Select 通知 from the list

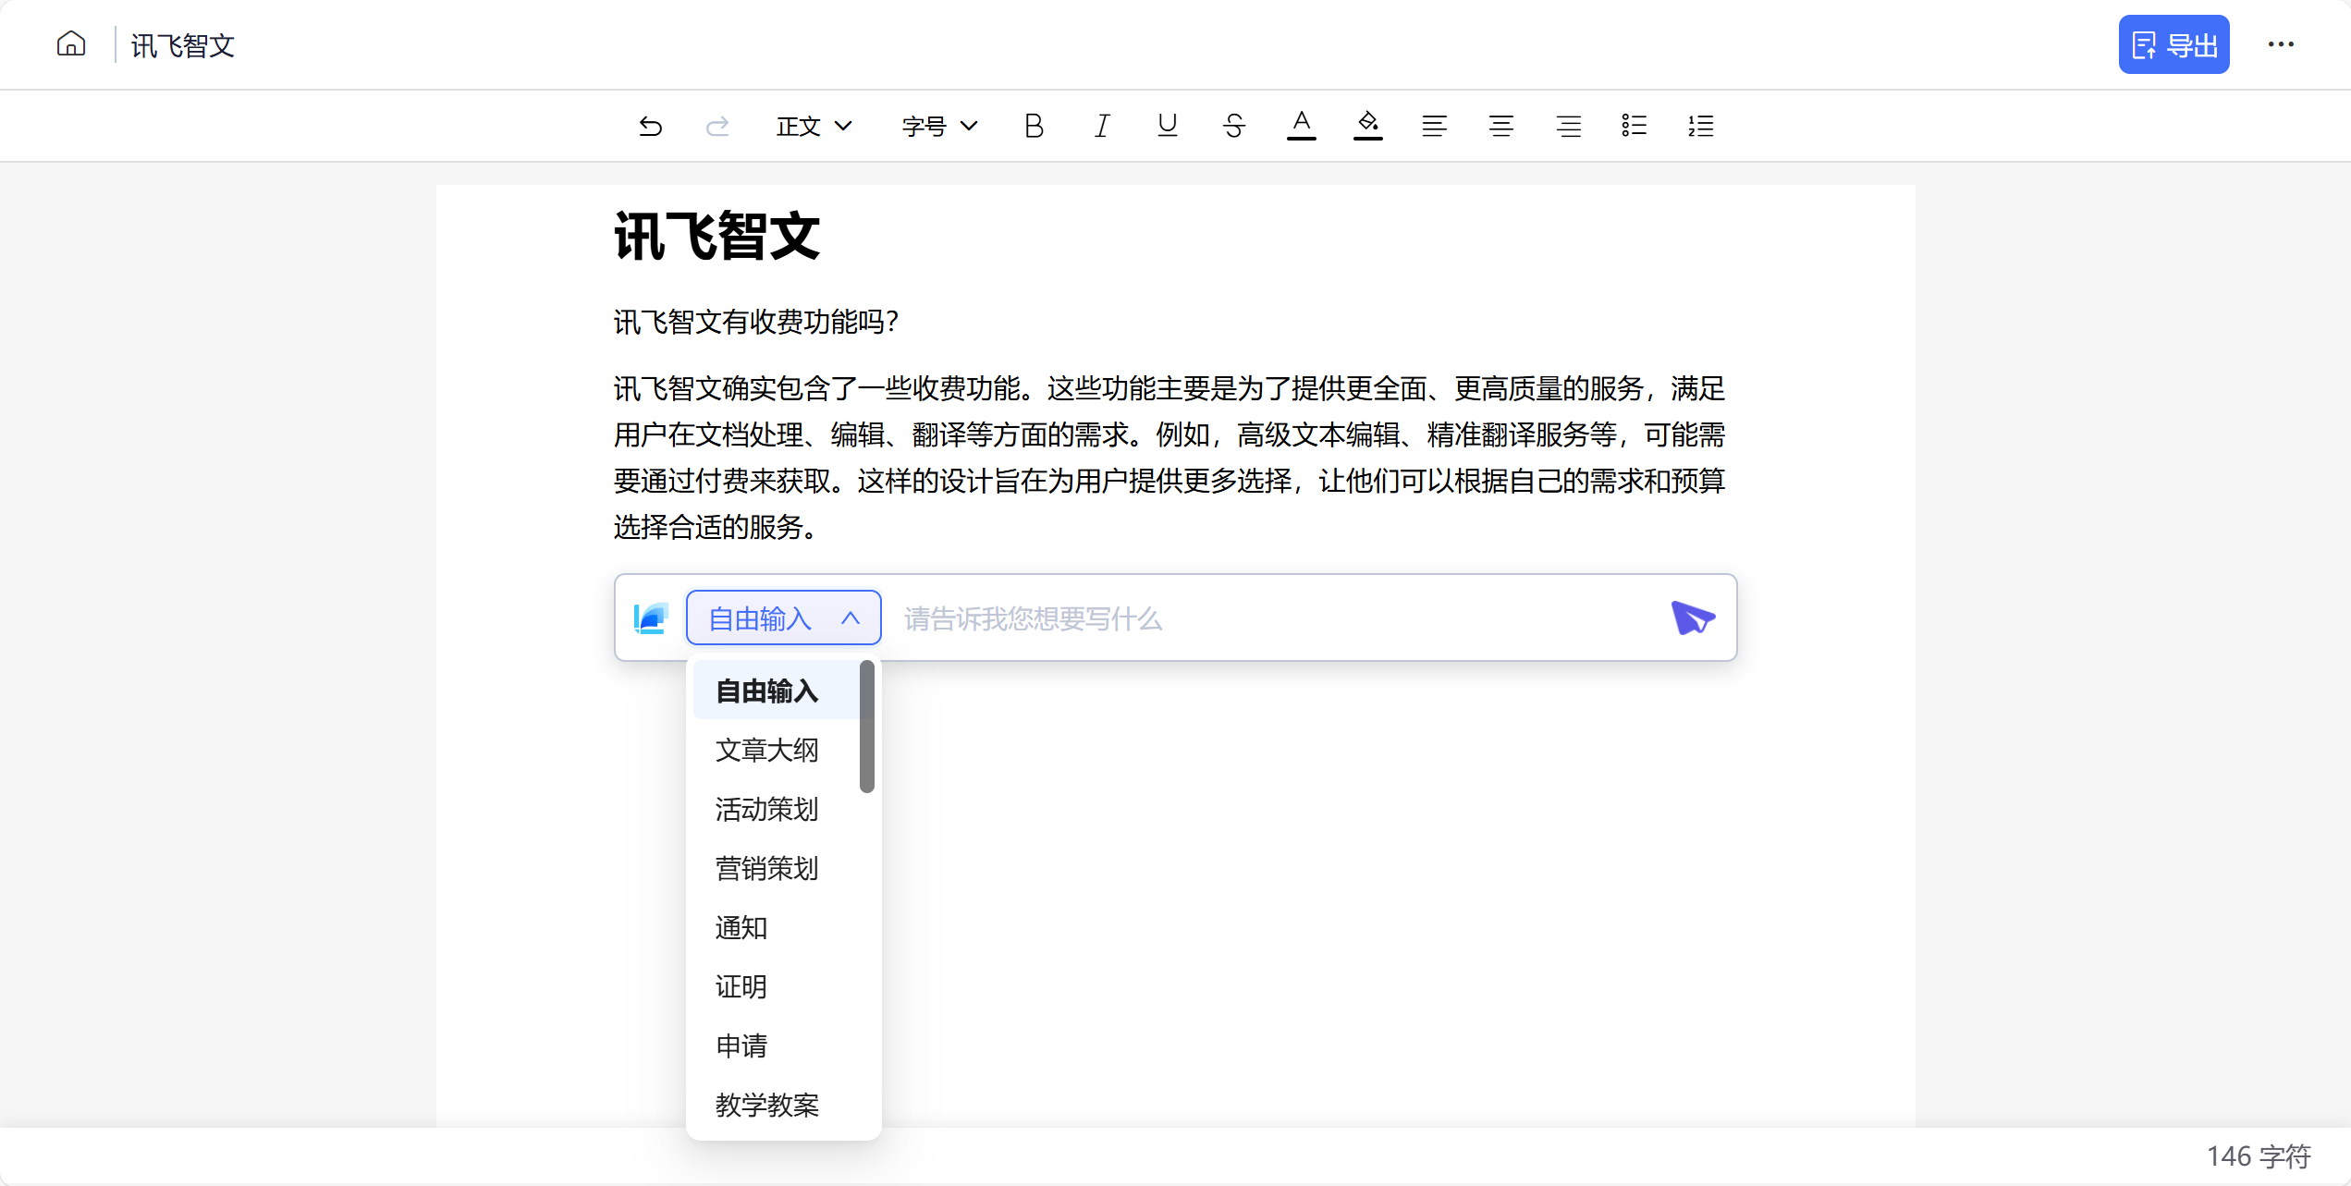point(776,927)
